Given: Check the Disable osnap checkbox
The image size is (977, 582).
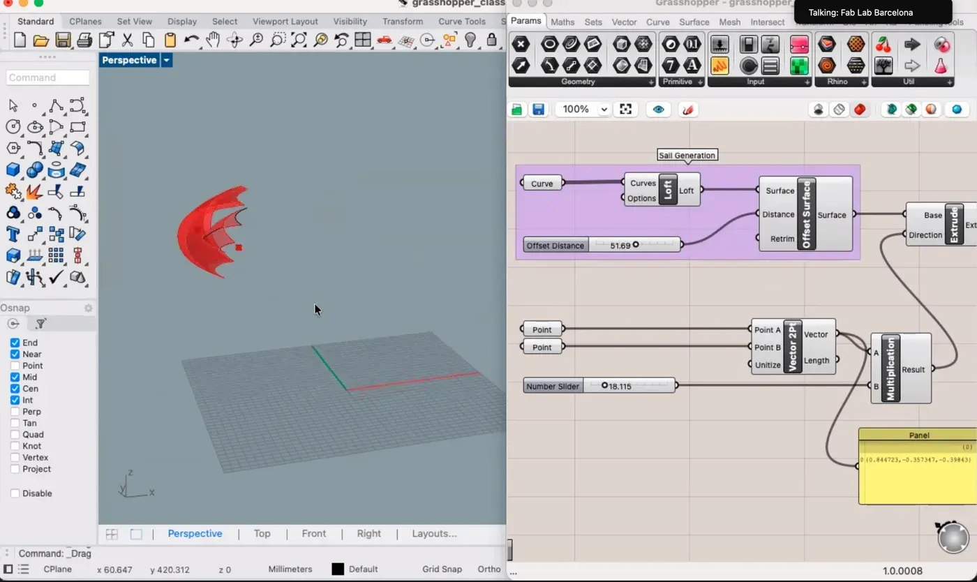Looking at the screenshot, I should [15, 493].
